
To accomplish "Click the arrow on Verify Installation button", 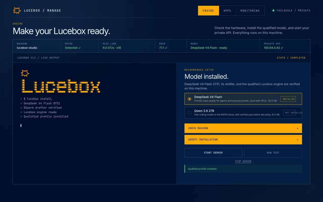I will click(297, 140).
